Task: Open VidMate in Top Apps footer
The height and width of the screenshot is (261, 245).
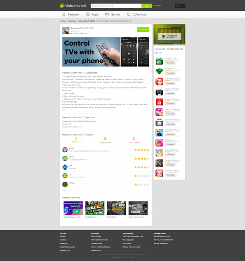Action: click(x=63, y=236)
